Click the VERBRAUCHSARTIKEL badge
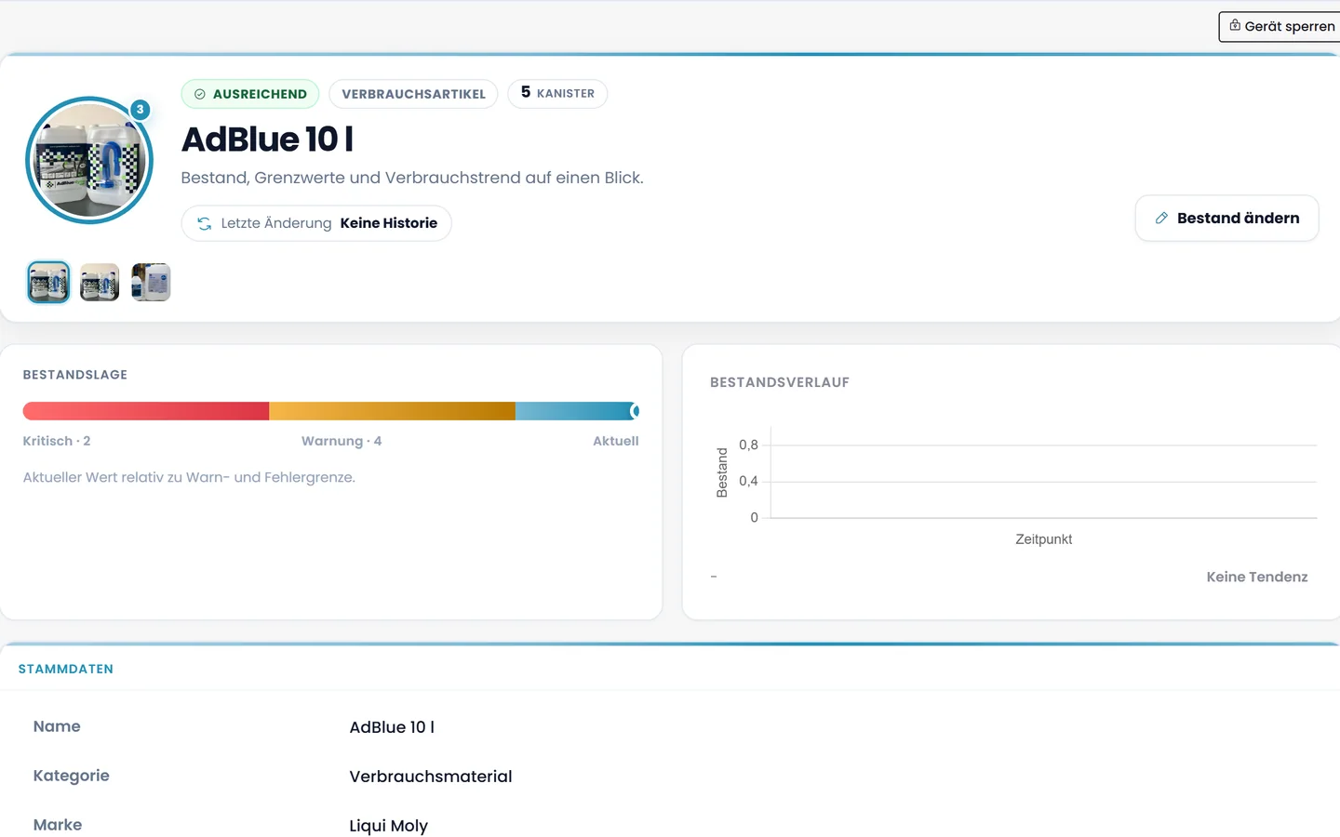This screenshot has height=837, width=1340. (x=413, y=94)
